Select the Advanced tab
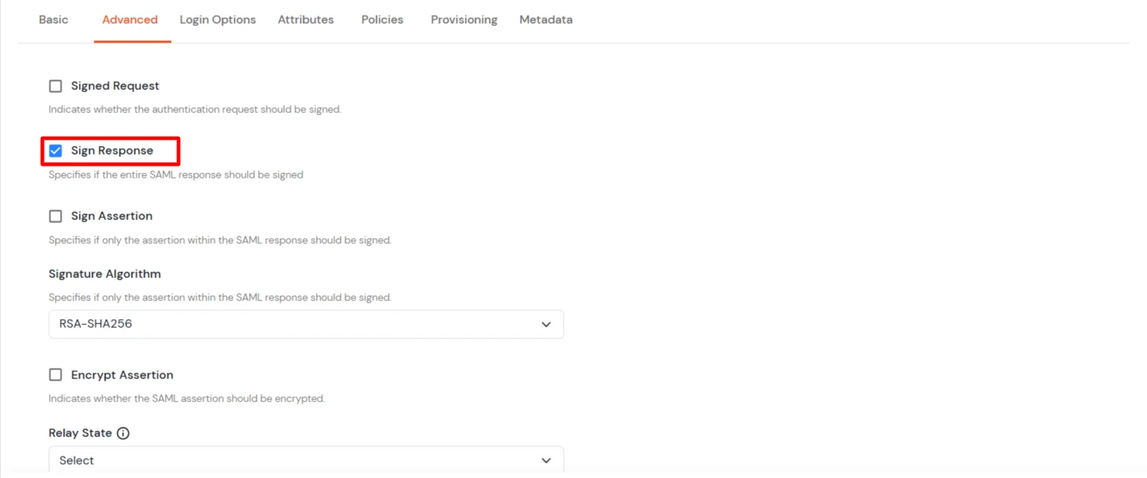 pyautogui.click(x=130, y=19)
